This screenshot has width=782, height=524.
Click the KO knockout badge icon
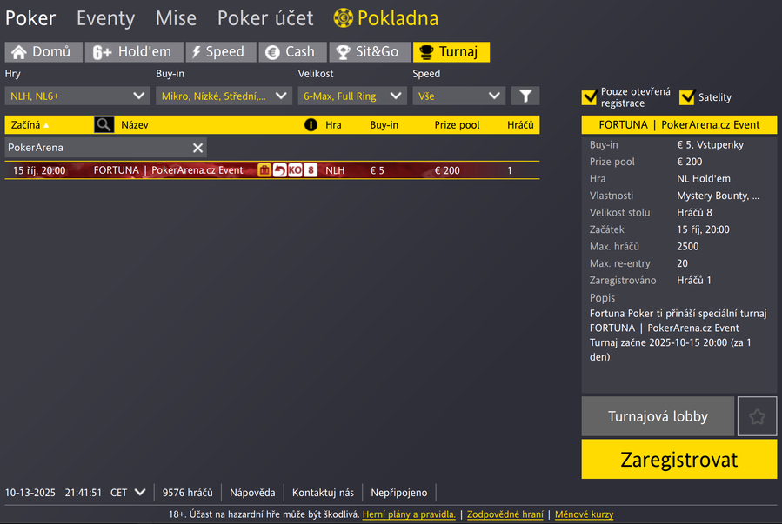pyautogui.click(x=295, y=170)
